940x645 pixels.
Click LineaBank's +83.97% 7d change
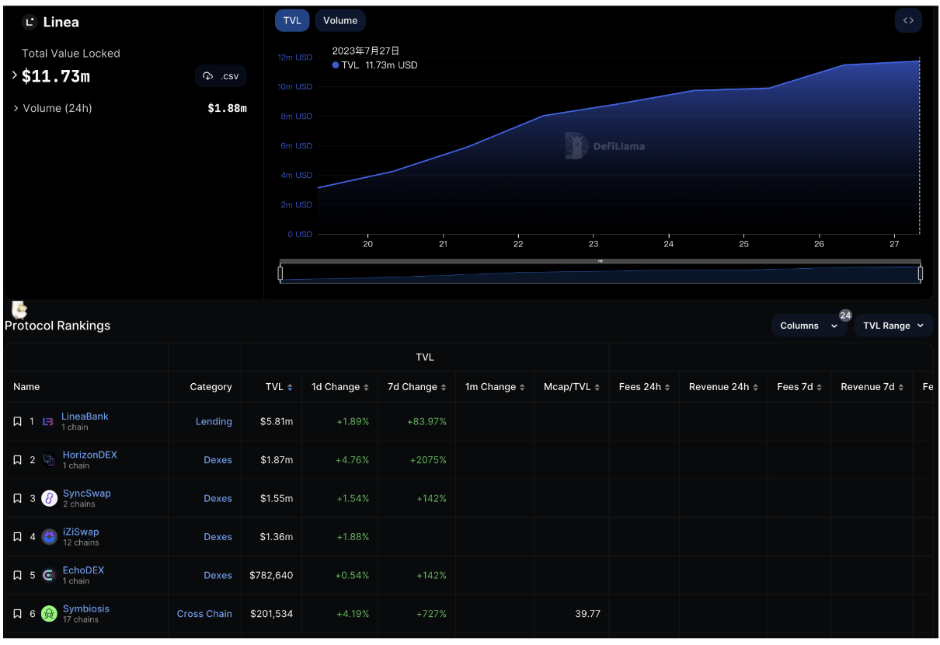426,421
